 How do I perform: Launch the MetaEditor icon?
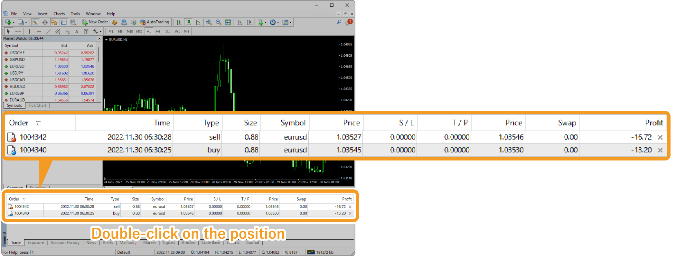point(115,22)
